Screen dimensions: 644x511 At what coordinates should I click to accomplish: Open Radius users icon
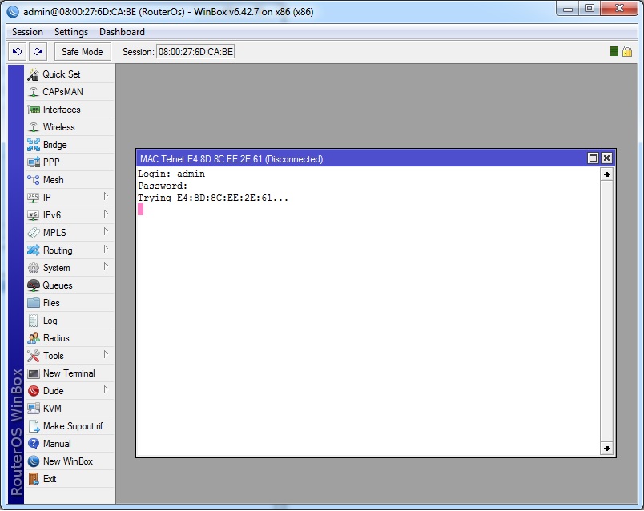coord(34,338)
